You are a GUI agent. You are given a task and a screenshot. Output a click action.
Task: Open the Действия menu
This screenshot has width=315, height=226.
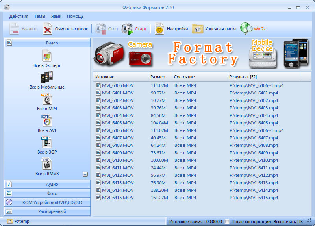click(x=19, y=16)
